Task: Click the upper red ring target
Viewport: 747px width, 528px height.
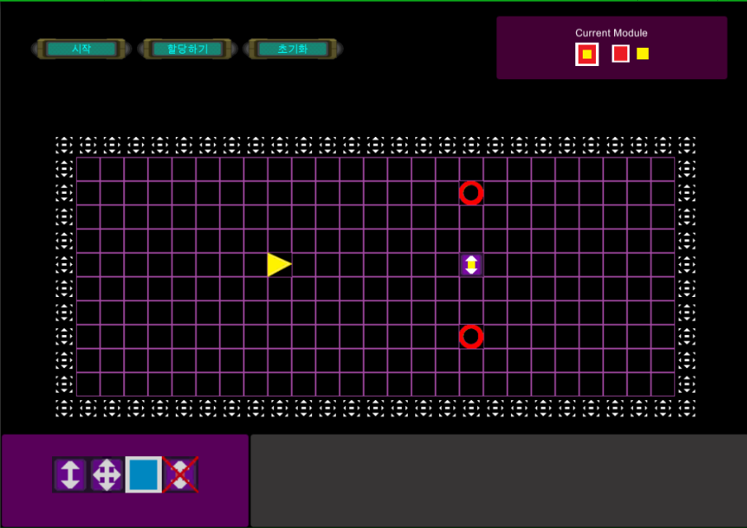Action: pos(470,193)
